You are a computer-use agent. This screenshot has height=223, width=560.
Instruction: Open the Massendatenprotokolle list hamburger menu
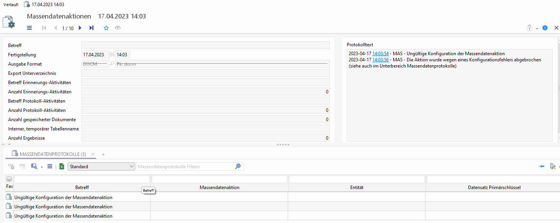coord(49,166)
